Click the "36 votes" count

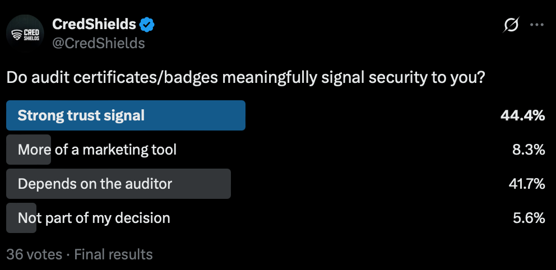34,254
